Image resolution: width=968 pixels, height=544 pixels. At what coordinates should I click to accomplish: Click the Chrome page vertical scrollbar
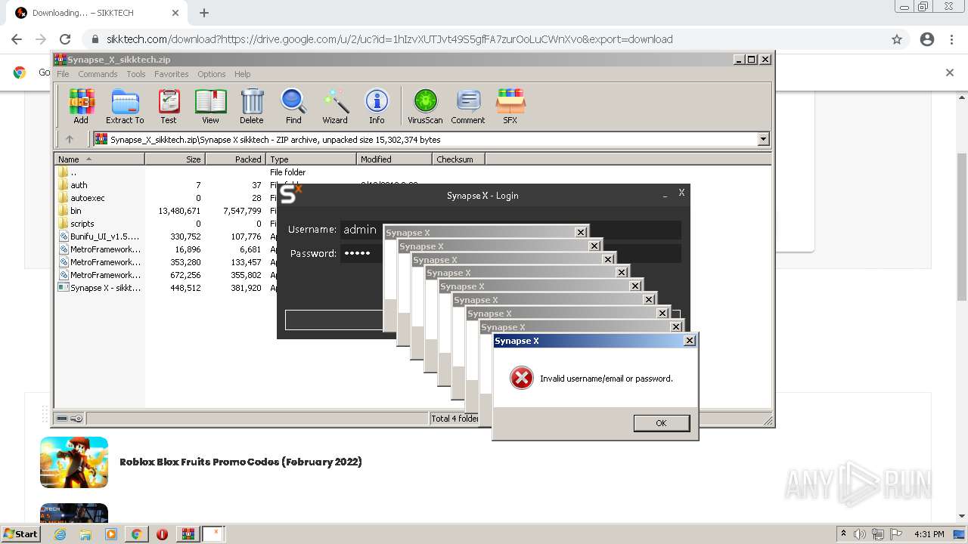[x=962, y=227]
